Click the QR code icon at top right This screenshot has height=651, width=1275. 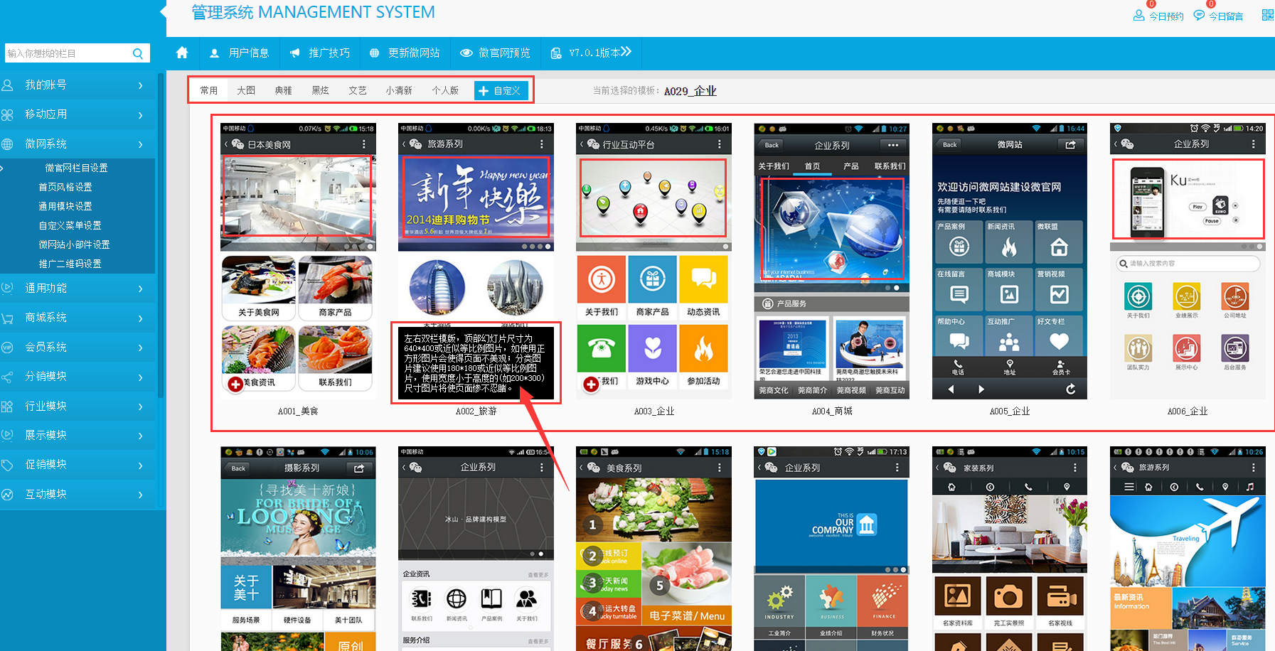pyautogui.click(x=1268, y=15)
